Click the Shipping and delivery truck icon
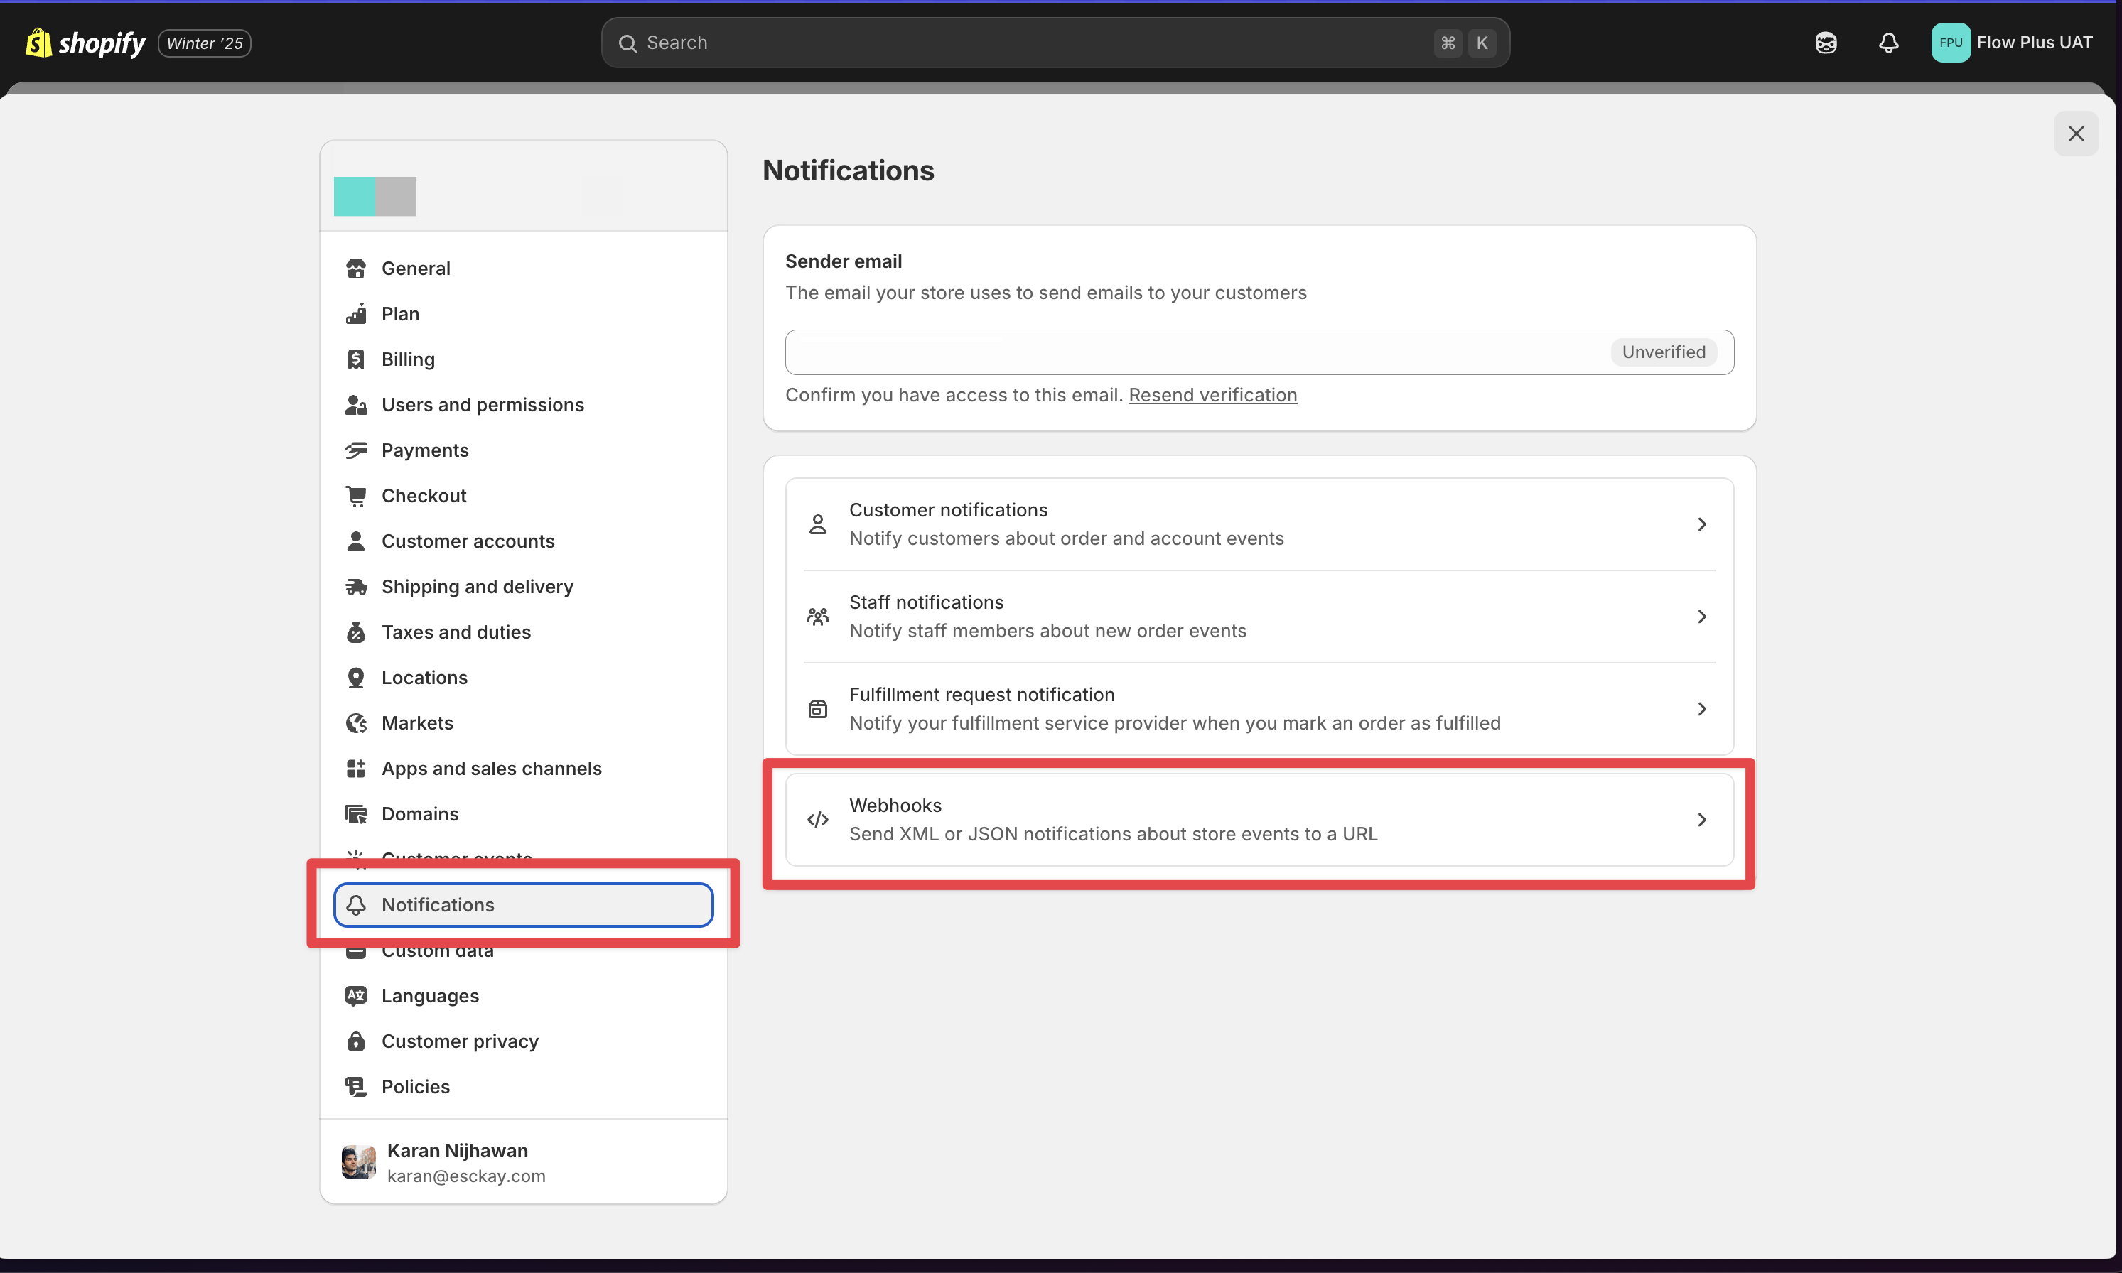Viewport: 2122px width, 1273px height. 355,587
